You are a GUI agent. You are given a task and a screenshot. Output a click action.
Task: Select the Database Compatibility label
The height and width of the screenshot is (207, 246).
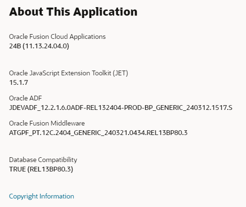(43, 160)
